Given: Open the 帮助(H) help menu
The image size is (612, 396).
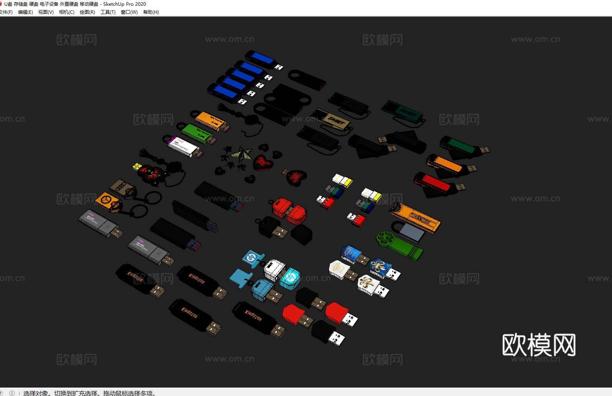Looking at the screenshot, I should pyautogui.click(x=151, y=12).
